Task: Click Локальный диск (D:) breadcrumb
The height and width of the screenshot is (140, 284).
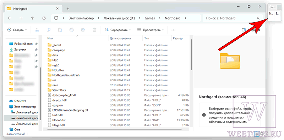Action: [119, 18]
